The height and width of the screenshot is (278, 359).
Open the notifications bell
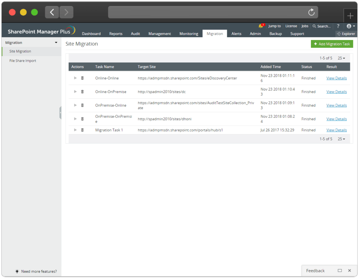click(261, 26)
